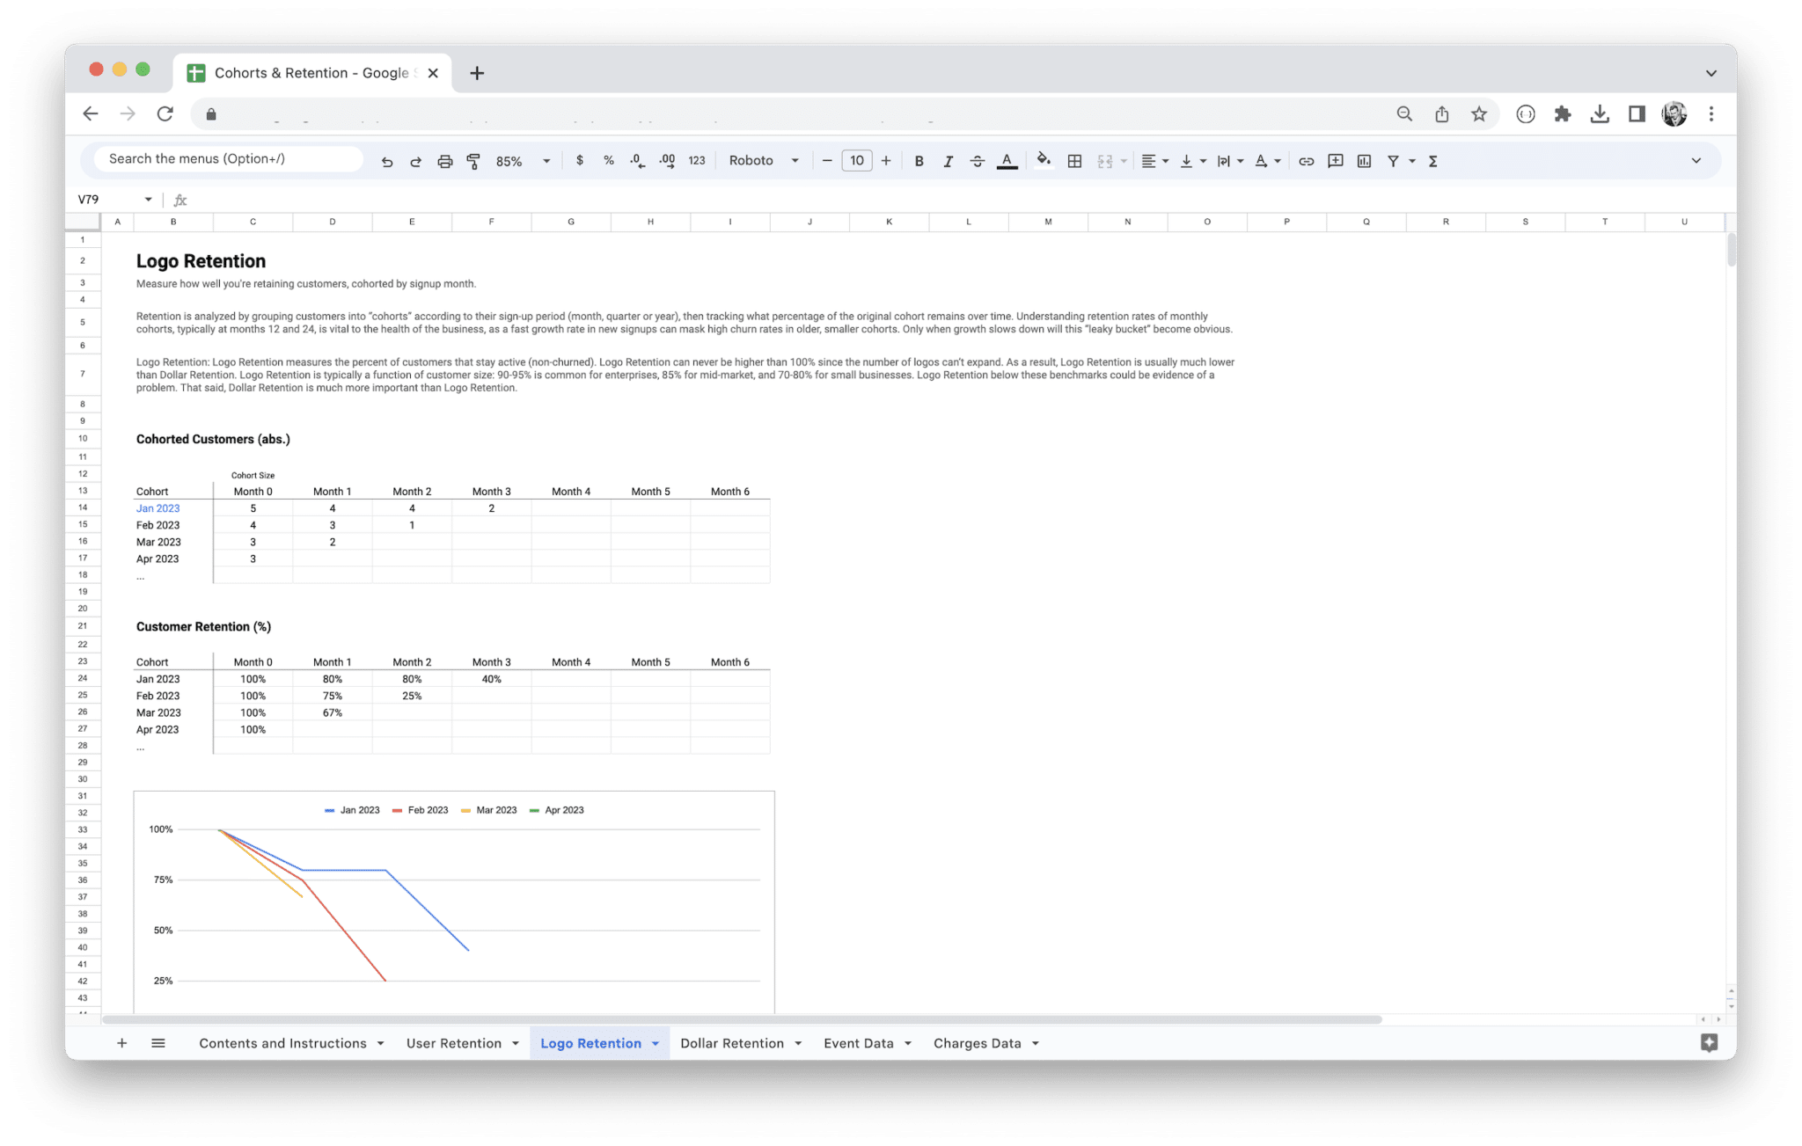Click the Undo icon in toolbar
The image size is (1802, 1146).
pos(386,161)
